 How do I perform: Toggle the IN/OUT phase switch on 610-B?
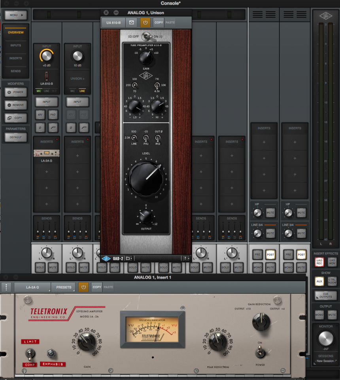pyautogui.click(x=158, y=138)
